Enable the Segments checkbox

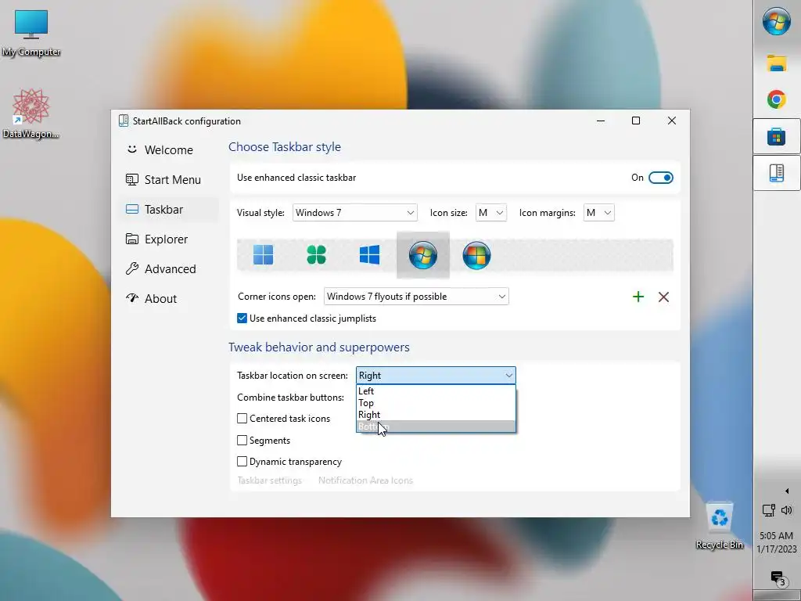coord(242,440)
